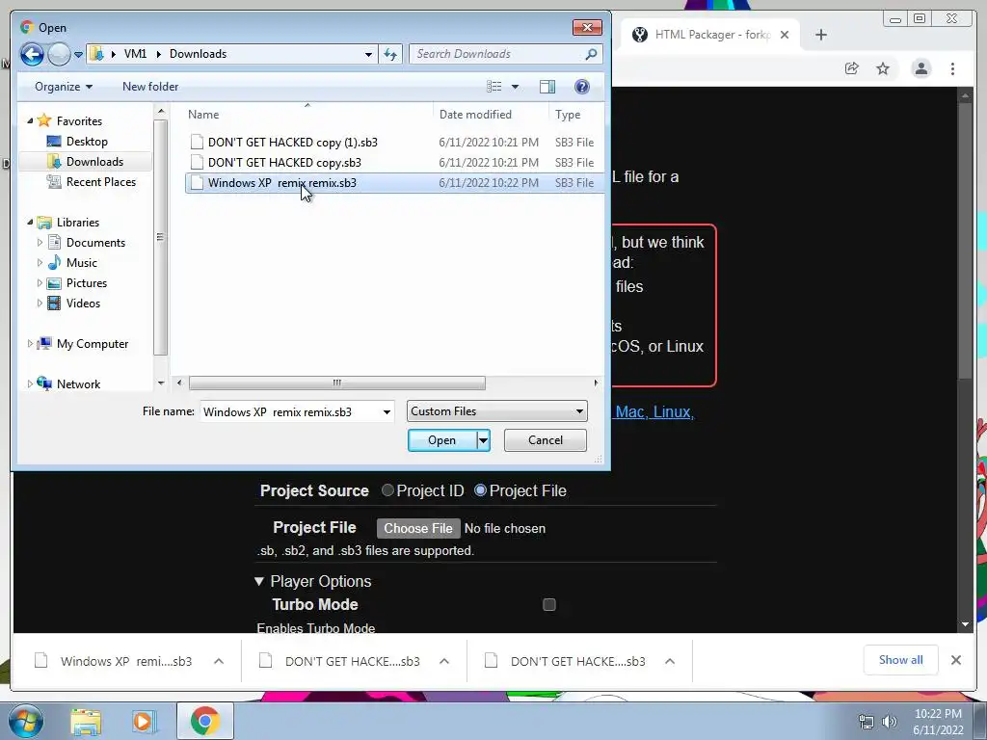Click the File name input field

click(x=289, y=412)
